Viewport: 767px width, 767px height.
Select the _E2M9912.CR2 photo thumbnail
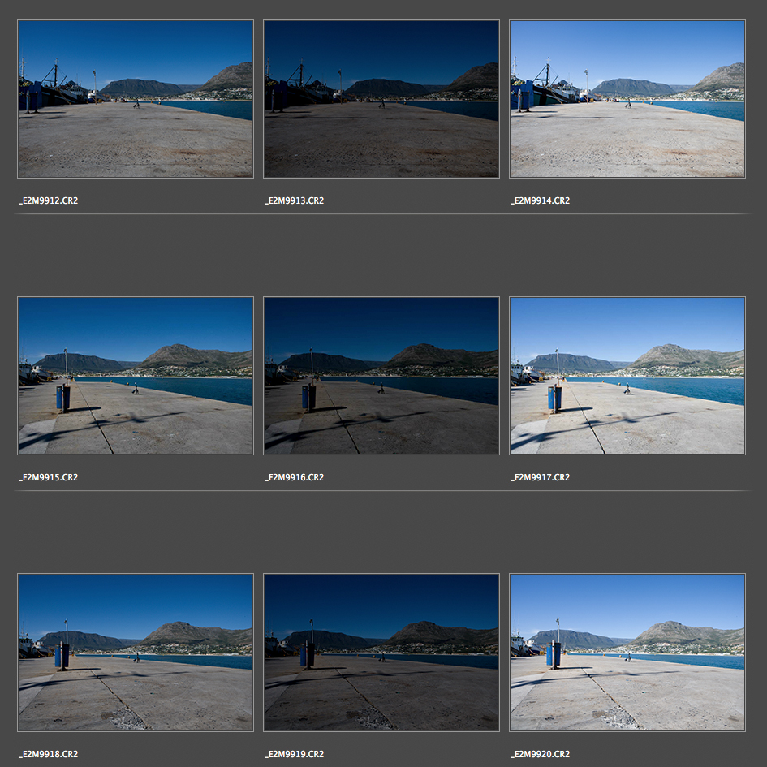pos(135,99)
